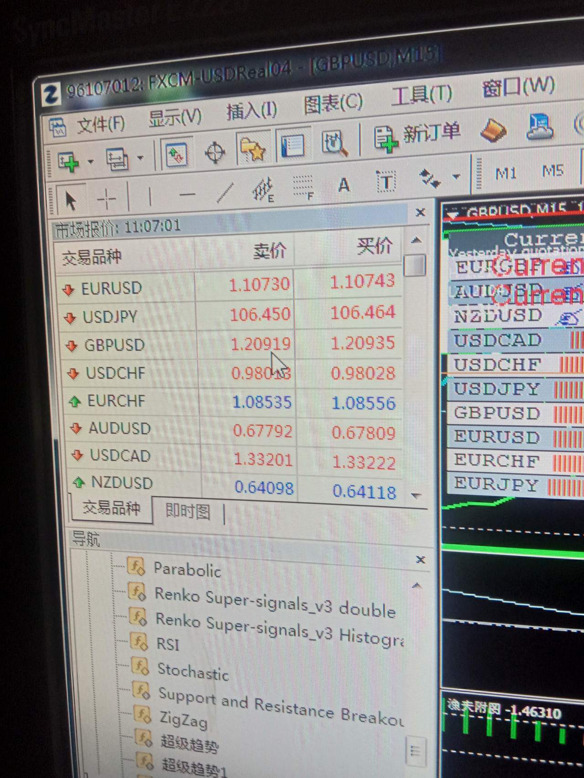584x778 pixels.
Task: Click the arrows objects tool icon
Action: [430, 178]
